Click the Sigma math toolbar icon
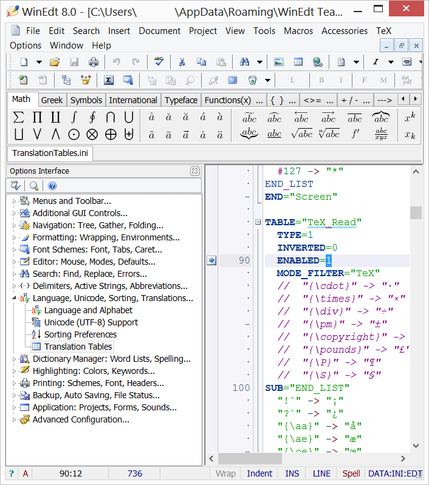Screen dimensions: 429x485 [x=108, y=80]
